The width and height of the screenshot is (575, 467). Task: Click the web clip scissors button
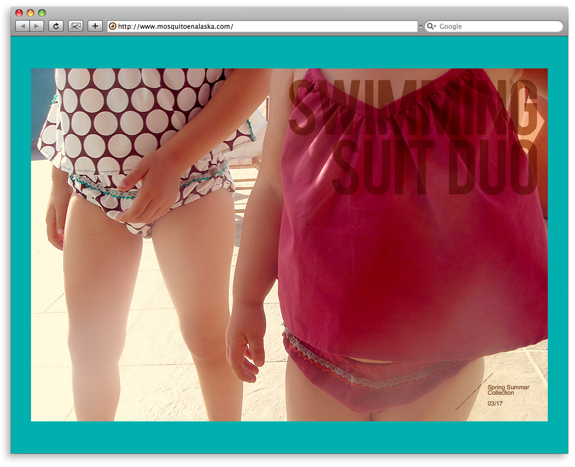tap(76, 26)
